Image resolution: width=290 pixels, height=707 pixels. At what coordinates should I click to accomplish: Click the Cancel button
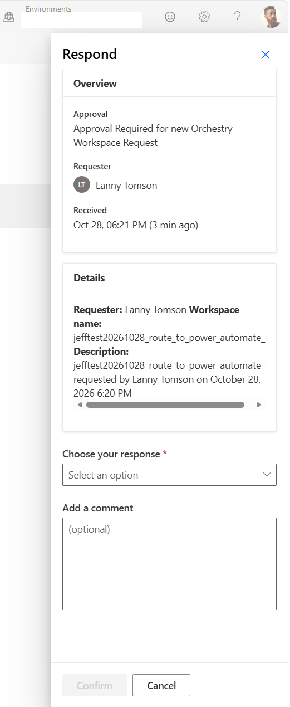click(x=161, y=685)
